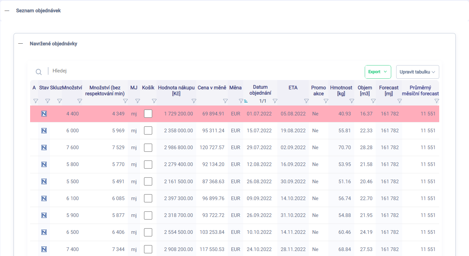
Task: Click the sort indicator icon on Datum objednání
Action: (246, 101)
